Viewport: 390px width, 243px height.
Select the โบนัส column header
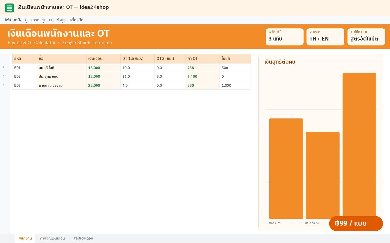point(235,59)
